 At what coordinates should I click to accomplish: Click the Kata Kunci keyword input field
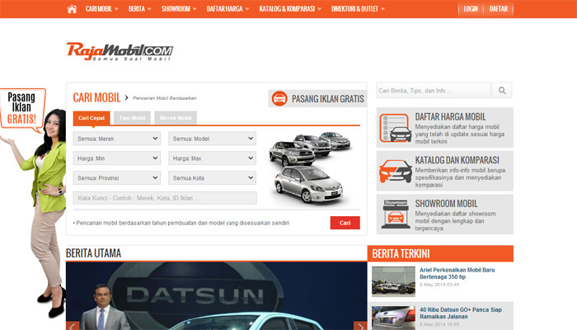click(165, 198)
